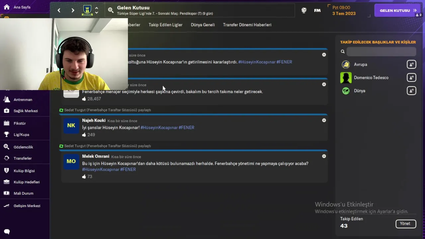The image size is (425, 239).
Task: Go forward with the right arrow
Action: point(73,10)
